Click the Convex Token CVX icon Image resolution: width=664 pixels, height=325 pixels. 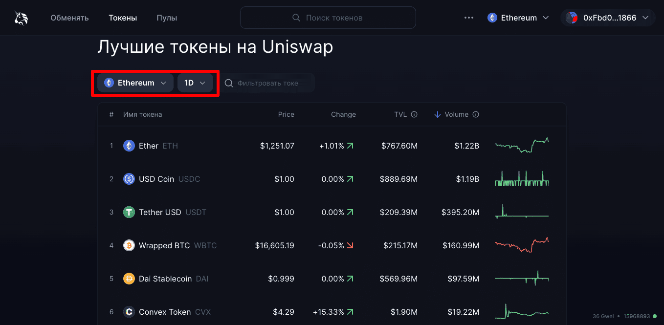[129, 312]
